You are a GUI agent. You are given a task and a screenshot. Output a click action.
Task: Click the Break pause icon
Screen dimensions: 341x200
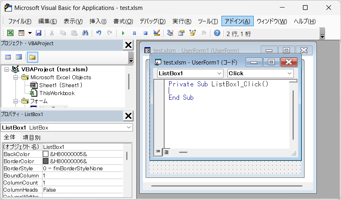coord(135,33)
